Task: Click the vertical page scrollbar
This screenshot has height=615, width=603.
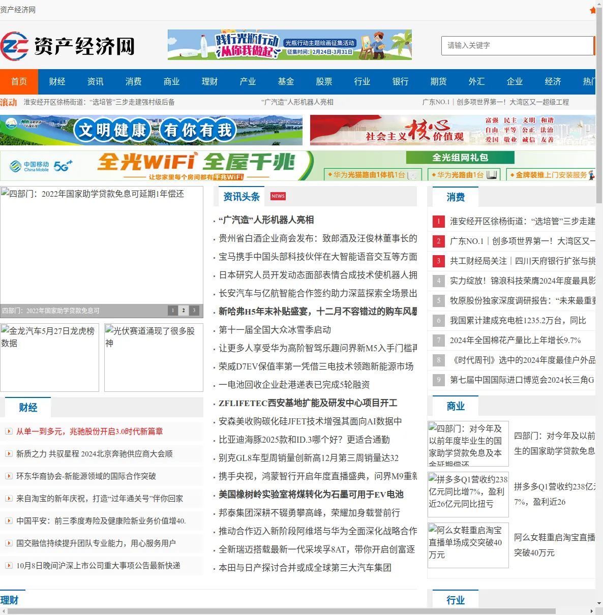Action: pos(599,104)
